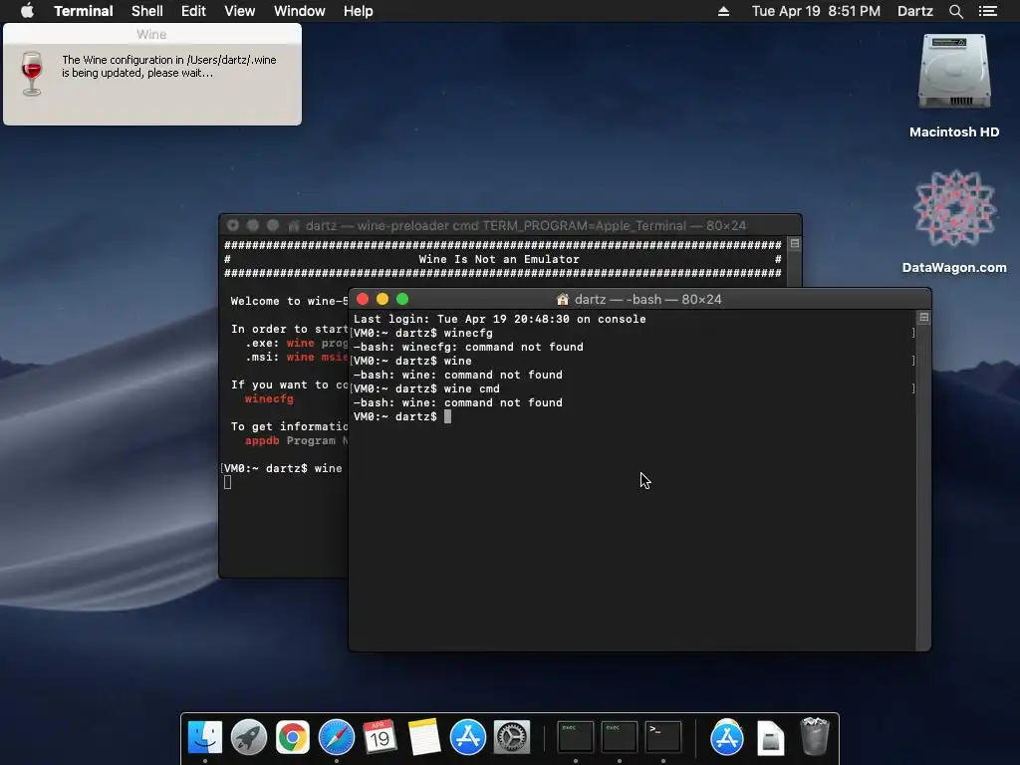Click home icon in wine-preloader window title

pyautogui.click(x=294, y=226)
